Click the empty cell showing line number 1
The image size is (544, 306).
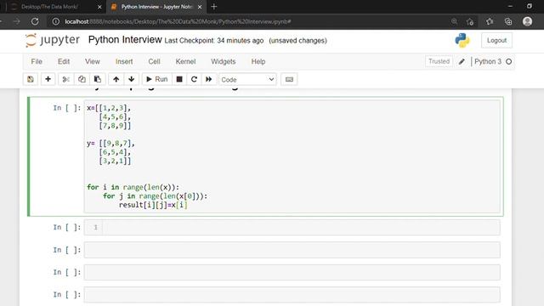pyautogui.click(x=292, y=228)
